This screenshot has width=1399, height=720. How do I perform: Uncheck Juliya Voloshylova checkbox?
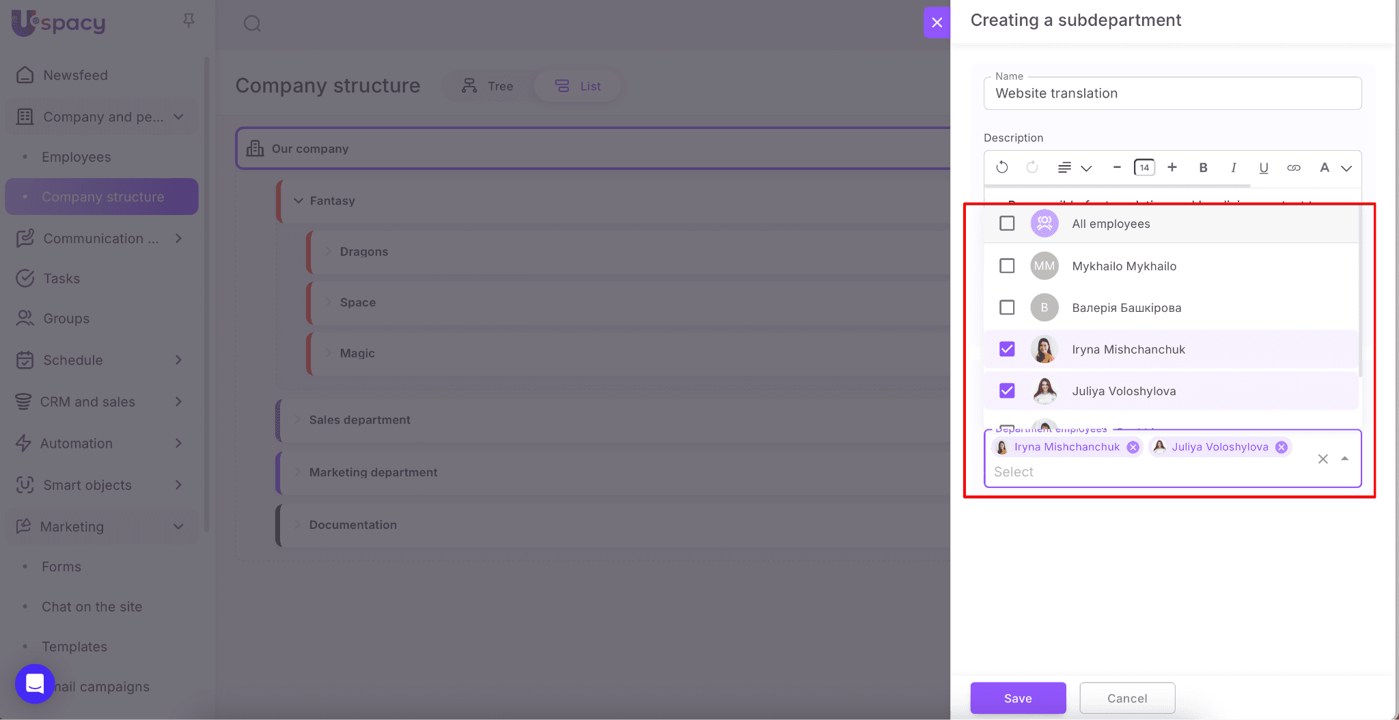point(1007,390)
